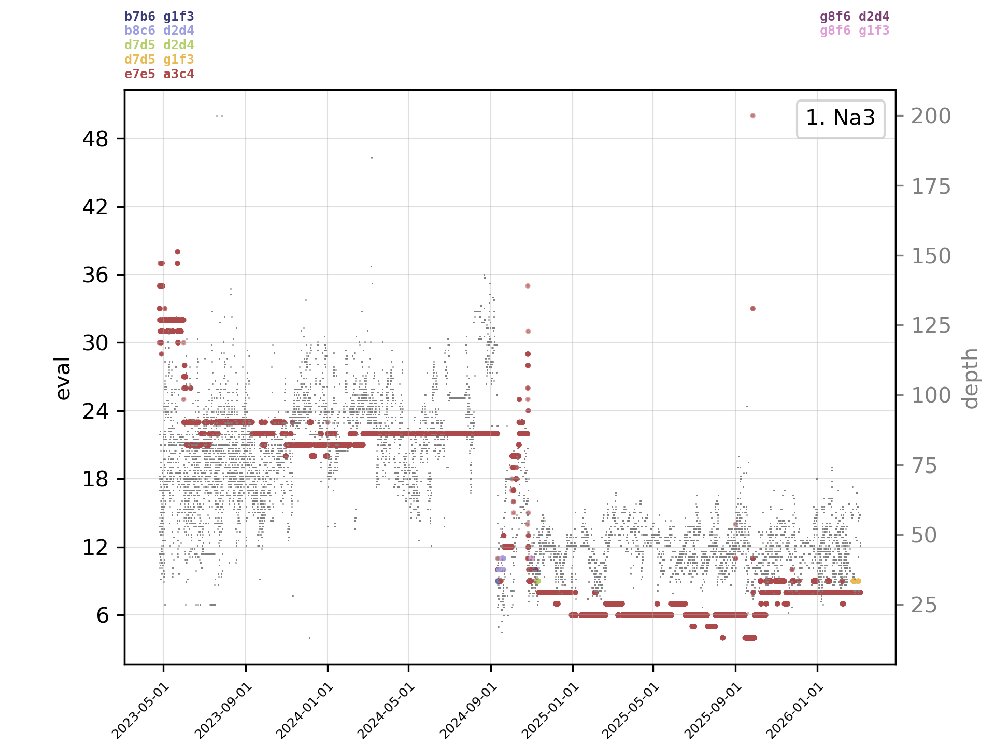
Task: Click the 'e7e5 a3c4' legend label
Action: [159, 74]
